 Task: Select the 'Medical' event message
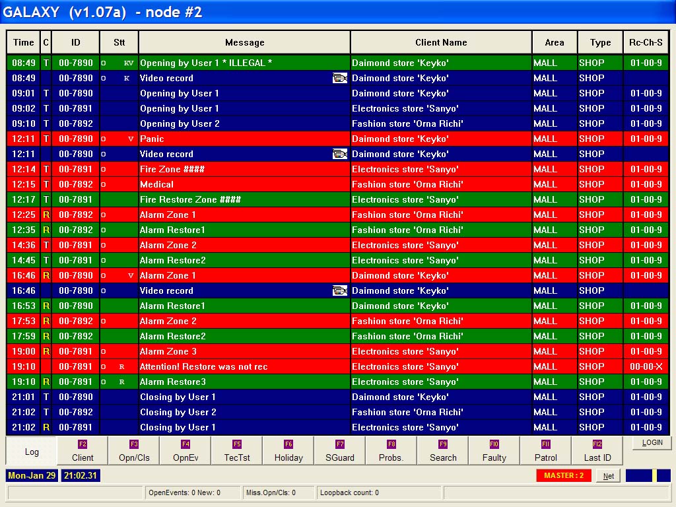coord(156,185)
